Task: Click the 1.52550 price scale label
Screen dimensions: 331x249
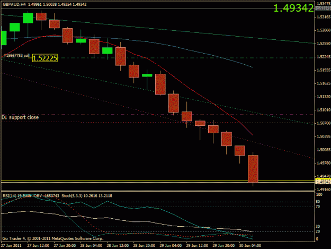Action: click(324, 44)
